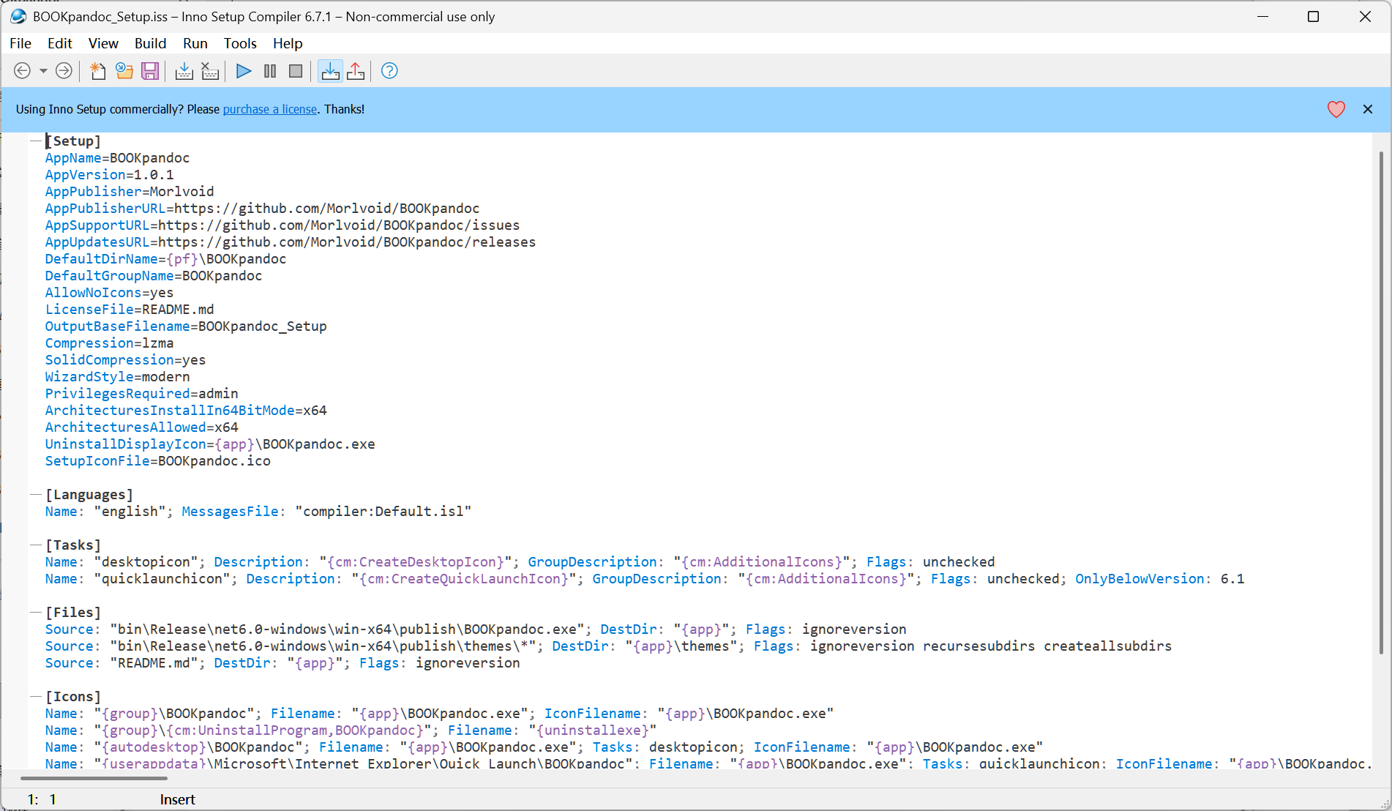
Task: Click the navigate Forward arrow icon
Action: point(64,71)
